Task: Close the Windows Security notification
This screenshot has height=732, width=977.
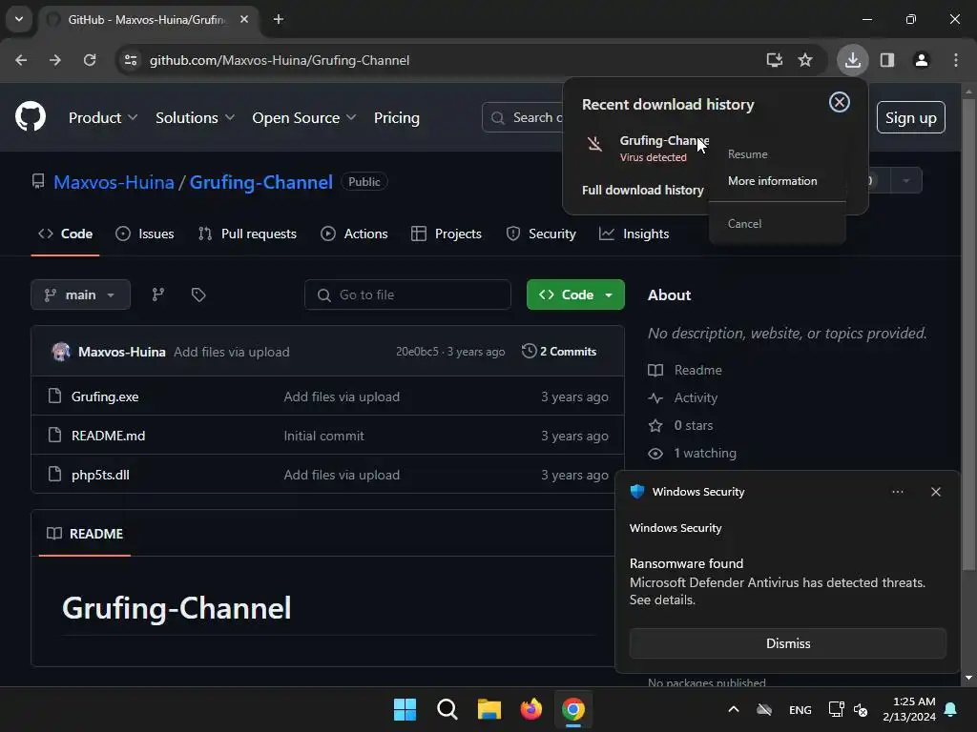Action: 936,492
